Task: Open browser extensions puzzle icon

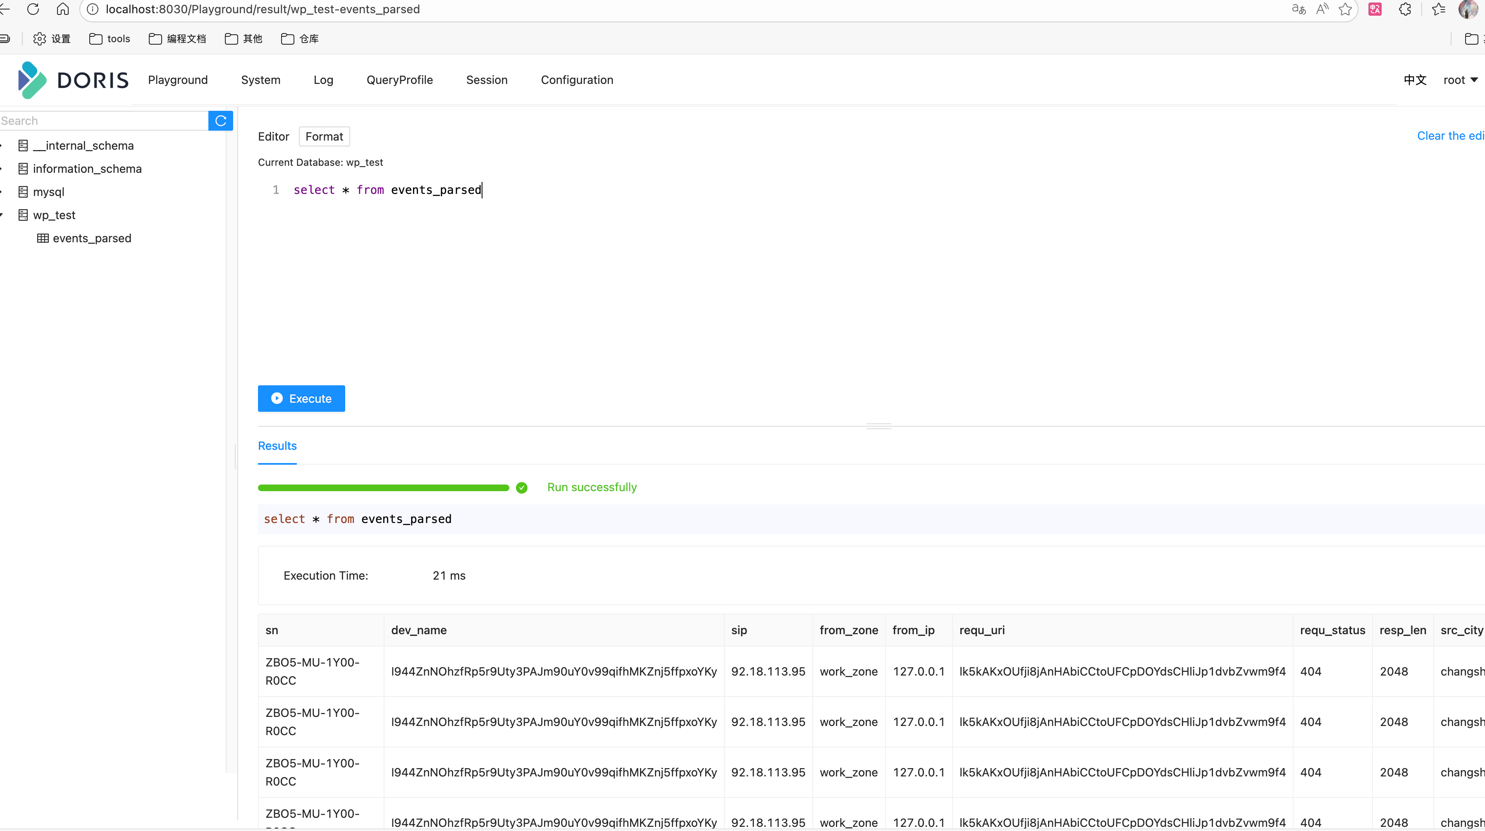Action: (x=1405, y=9)
